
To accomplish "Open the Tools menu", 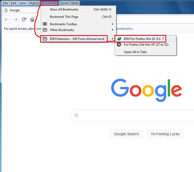I will 65,3.
